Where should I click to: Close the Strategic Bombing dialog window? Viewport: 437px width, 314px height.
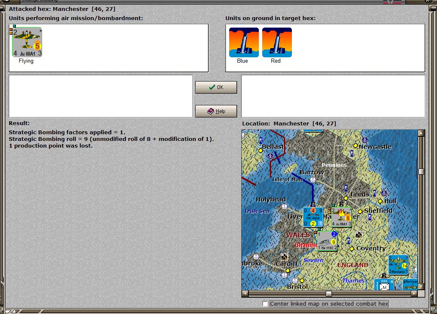tap(427, 1)
